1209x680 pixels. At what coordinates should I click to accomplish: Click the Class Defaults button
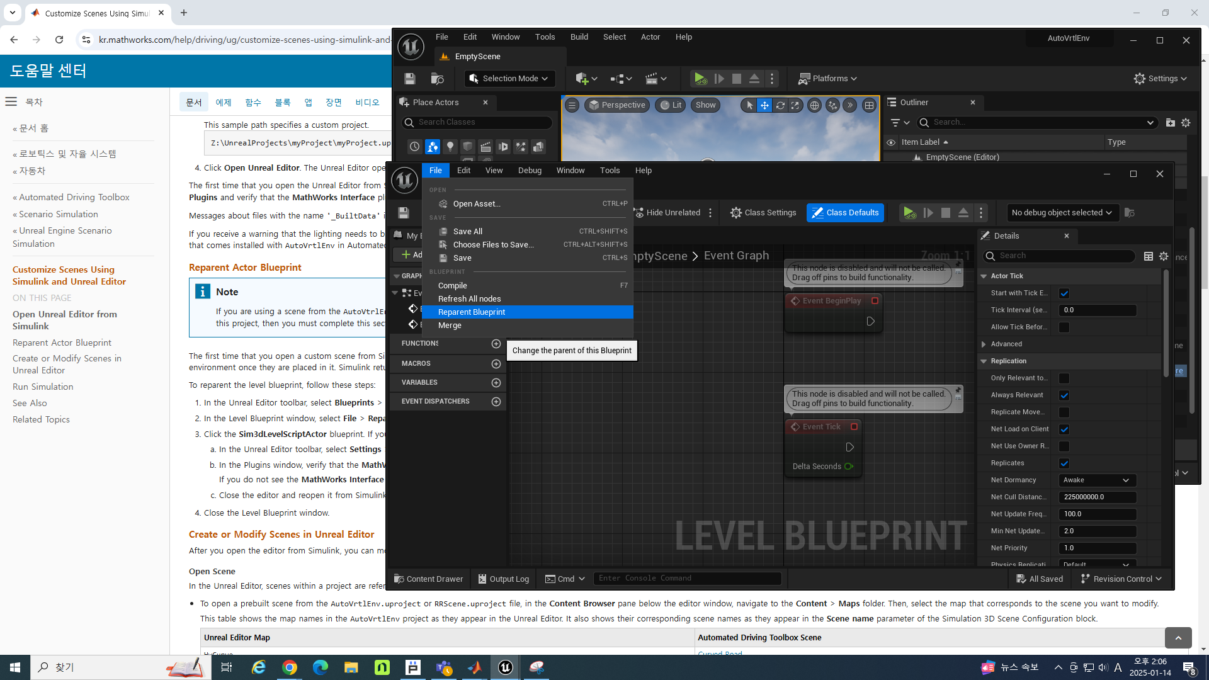click(845, 213)
